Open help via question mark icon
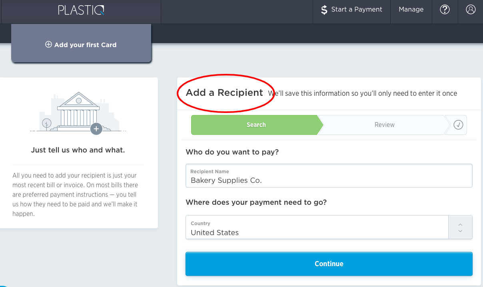 (x=445, y=10)
